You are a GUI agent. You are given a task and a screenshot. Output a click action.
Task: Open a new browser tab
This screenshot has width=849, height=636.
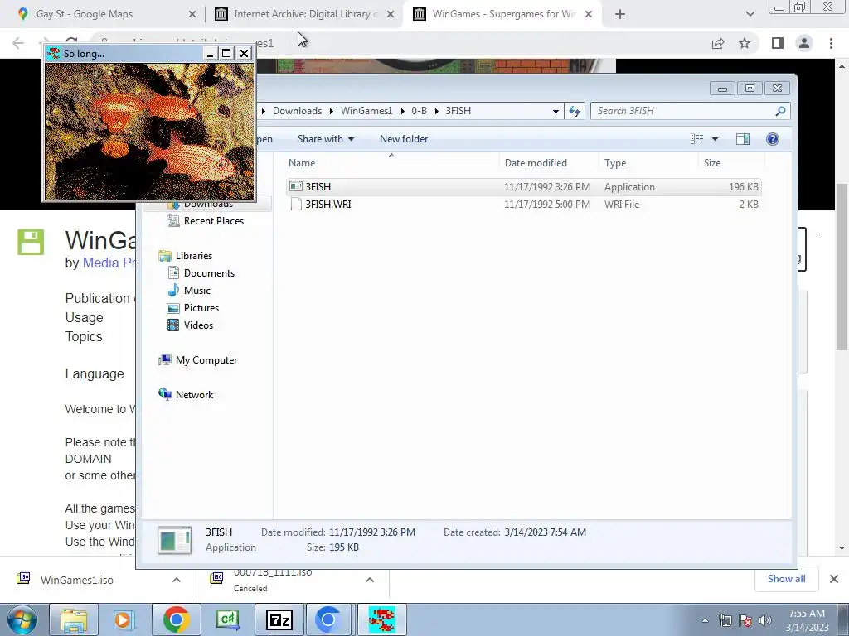click(x=620, y=14)
